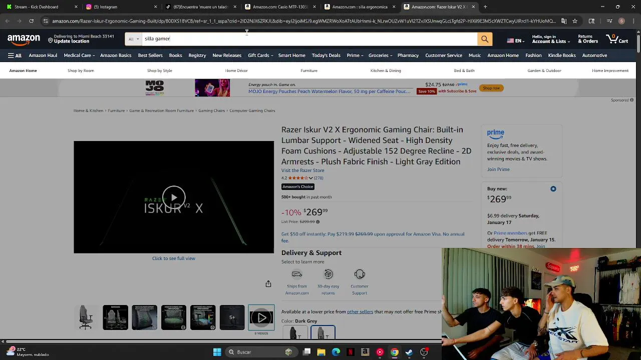Click Visit the Razer Store link

[x=302, y=170]
